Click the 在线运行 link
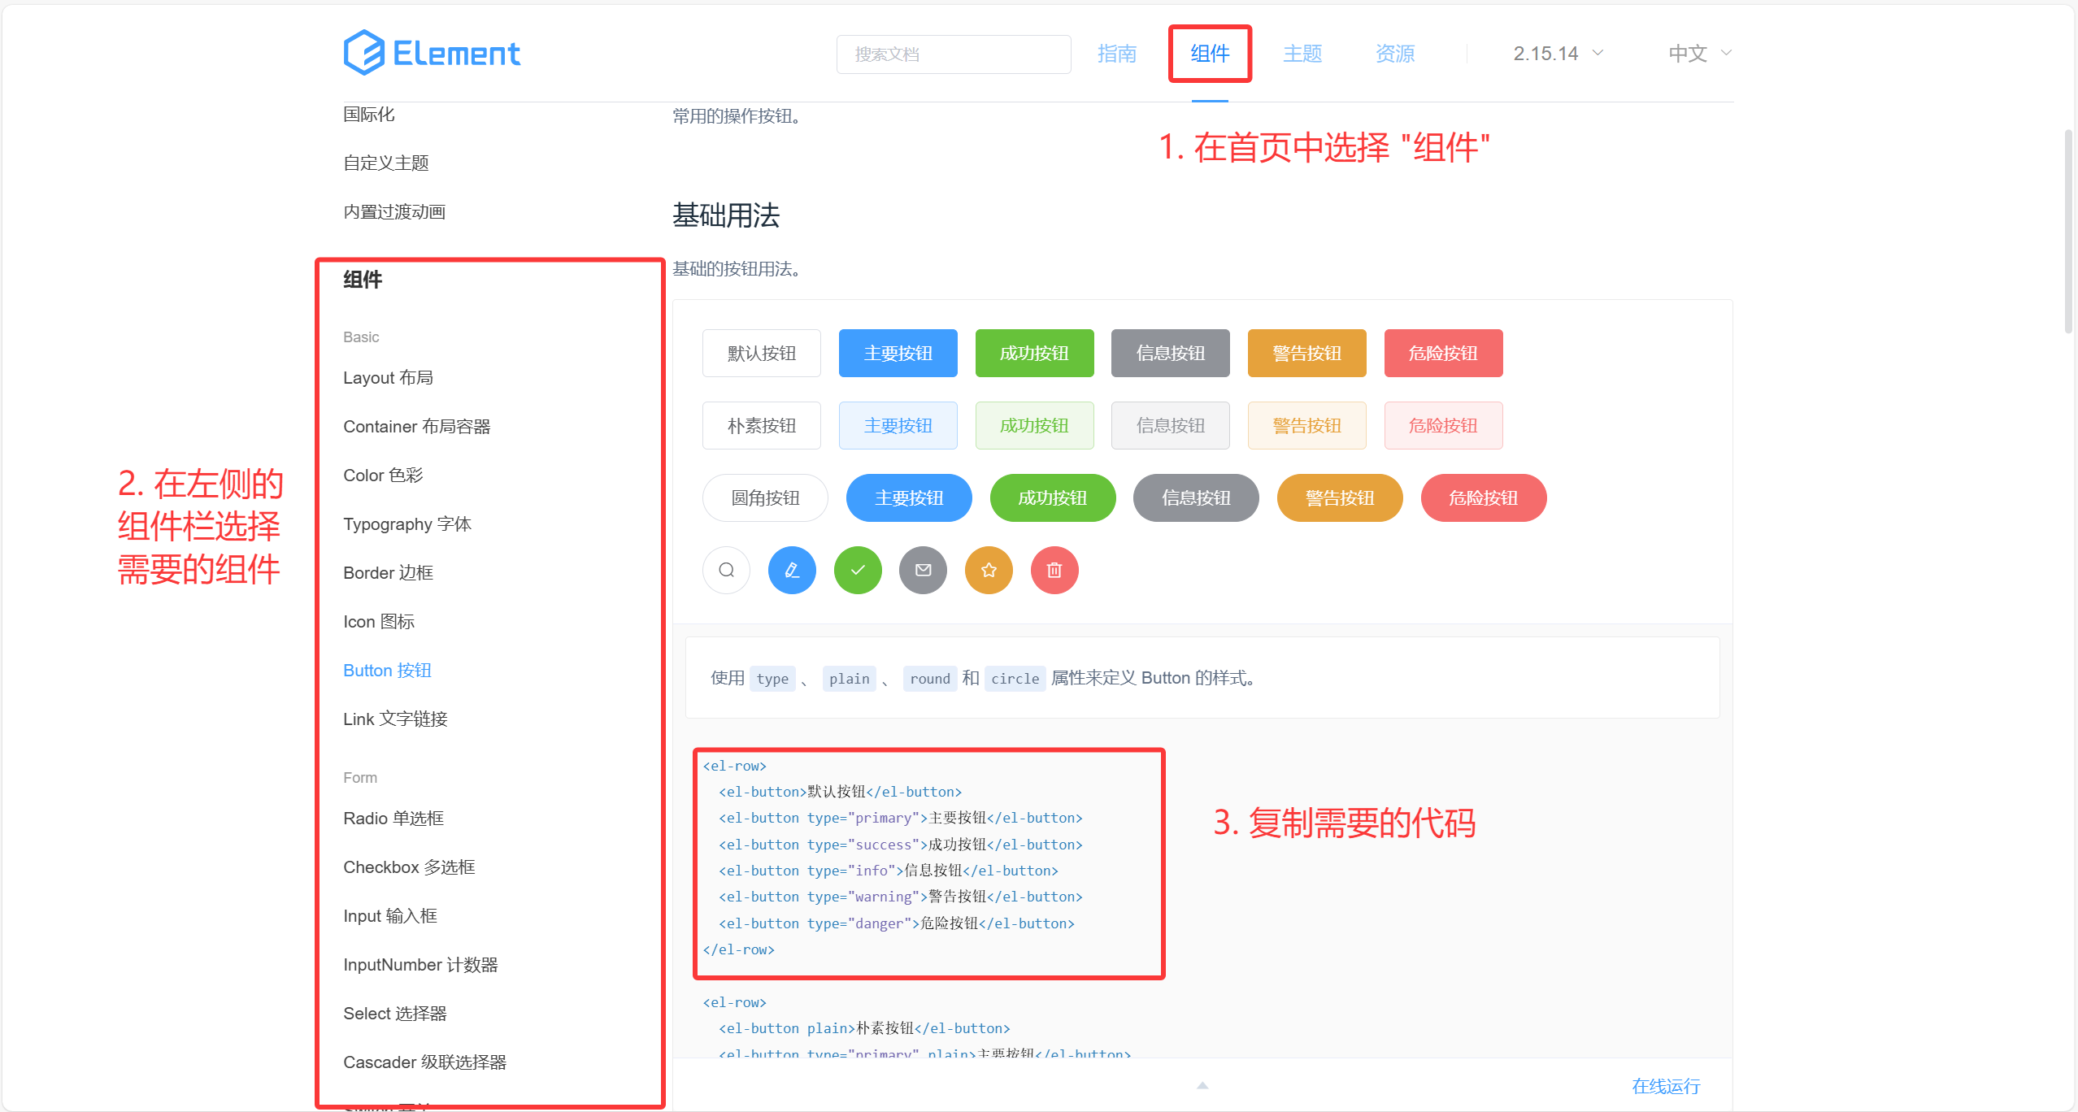The width and height of the screenshot is (2078, 1112). (1666, 1086)
